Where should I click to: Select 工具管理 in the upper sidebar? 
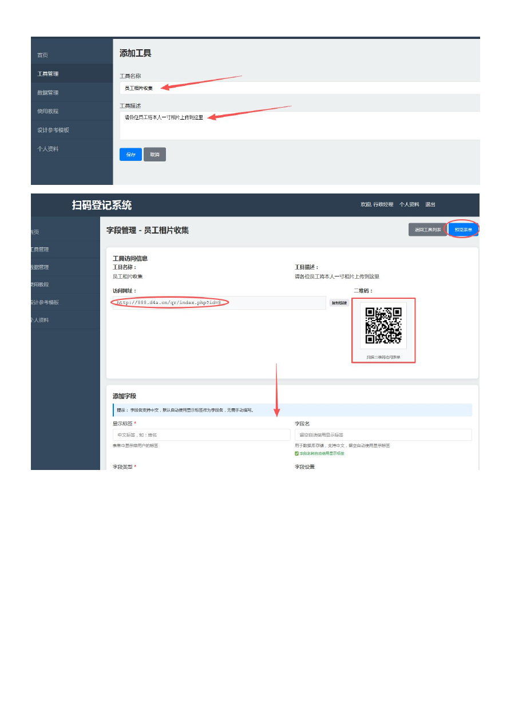pos(48,74)
